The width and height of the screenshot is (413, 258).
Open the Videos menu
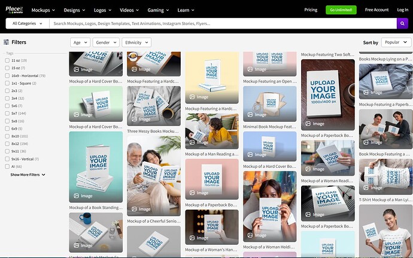(x=129, y=10)
